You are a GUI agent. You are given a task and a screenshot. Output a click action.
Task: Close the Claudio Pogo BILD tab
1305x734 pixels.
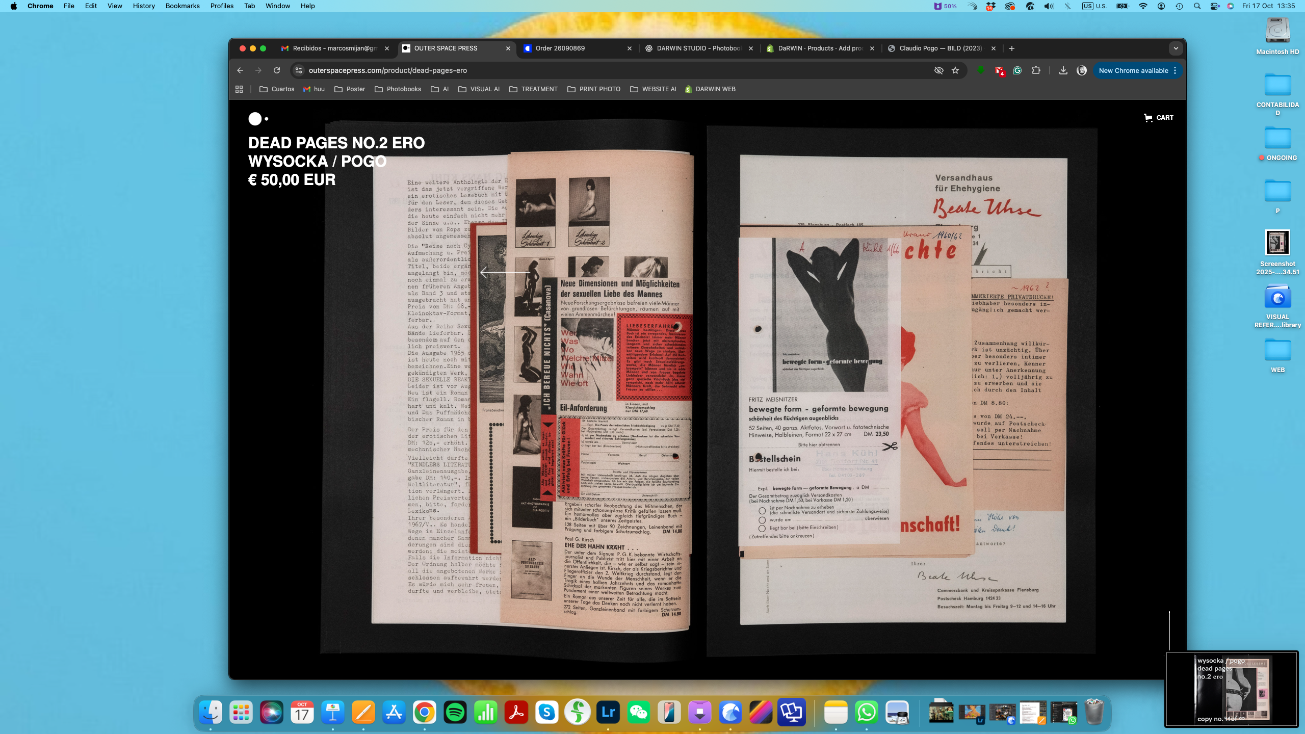(993, 48)
